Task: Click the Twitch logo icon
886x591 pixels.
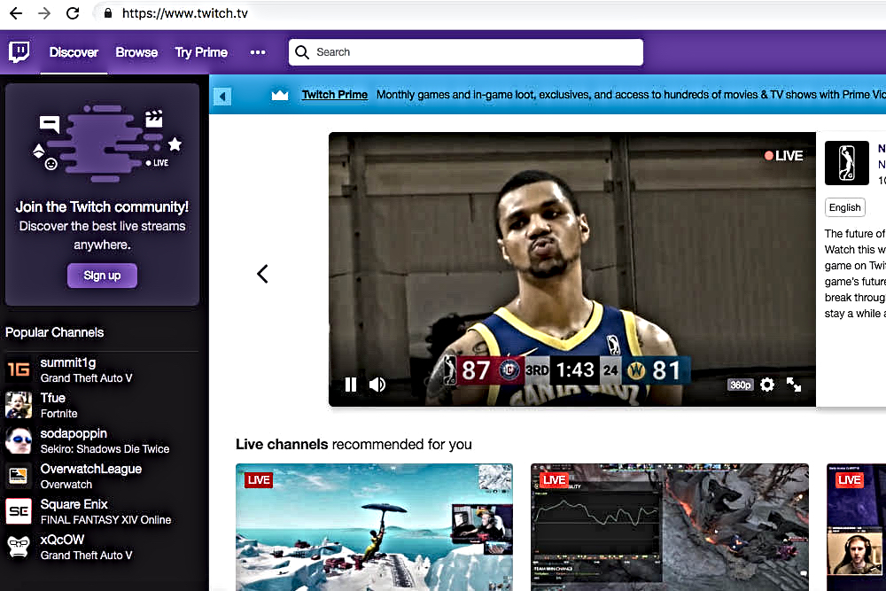Action: (19, 52)
